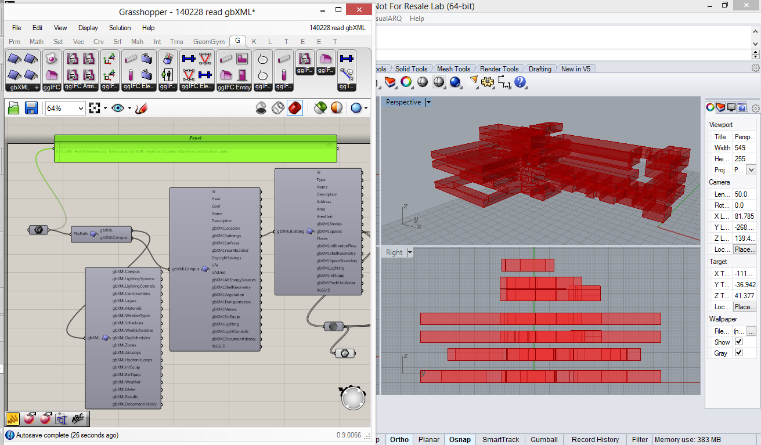Click the blue render sphere icon
This screenshot has width=761, height=445.
(x=455, y=82)
